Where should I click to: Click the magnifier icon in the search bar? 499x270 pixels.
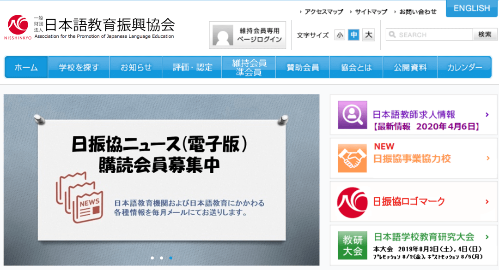coord(393,34)
